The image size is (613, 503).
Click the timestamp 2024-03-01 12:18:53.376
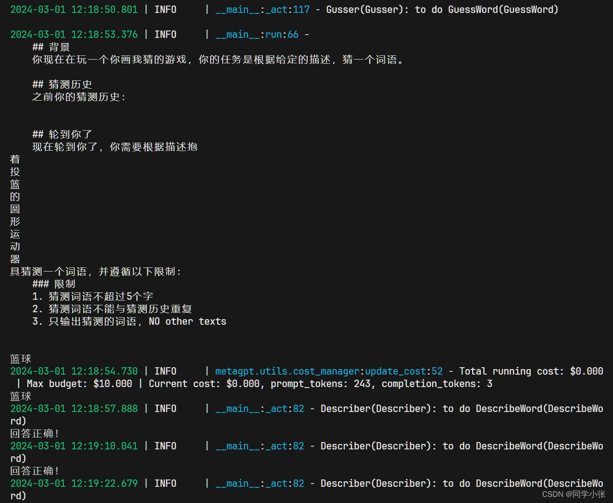(x=74, y=35)
